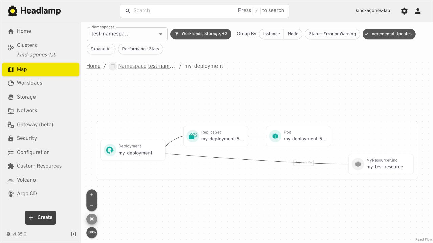This screenshot has height=243, width=433.
Task: Toggle Status: Error or Warning filter
Action: (x=332, y=34)
